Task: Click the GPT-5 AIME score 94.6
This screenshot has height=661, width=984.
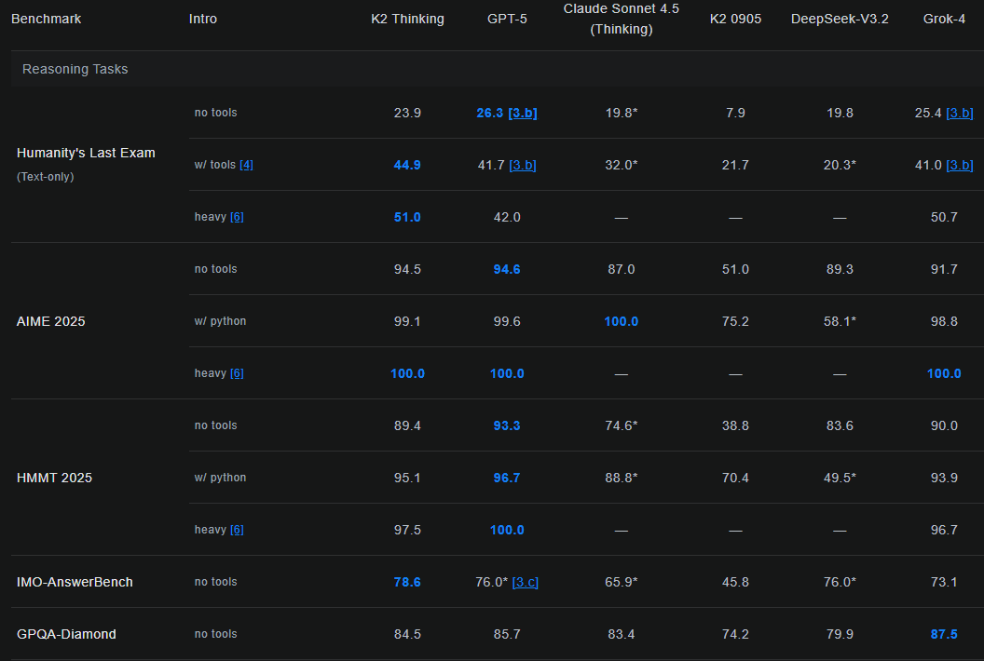Action: pyautogui.click(x=507, y=269)
